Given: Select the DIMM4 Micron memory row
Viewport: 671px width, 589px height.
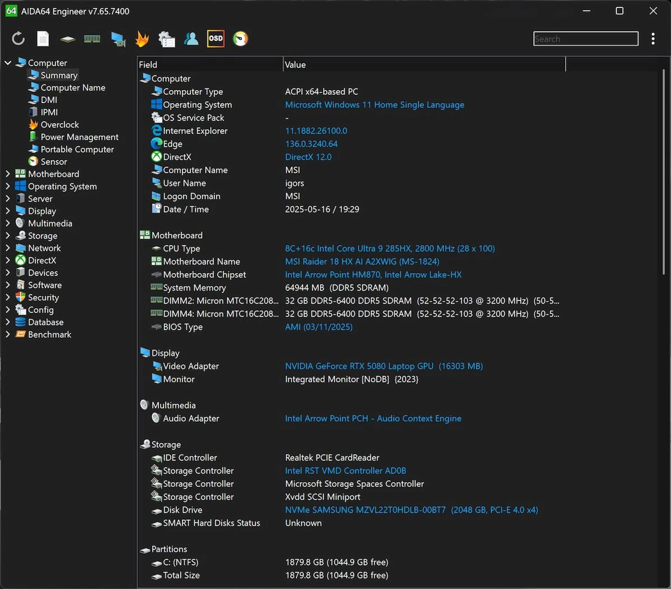Looking at the screenshot, I should tap(351, 314).
